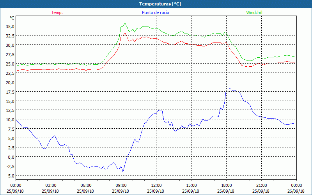312x195 pixels.
Task: Click the 12:00 time axis label
Action: tap(156, 186)
